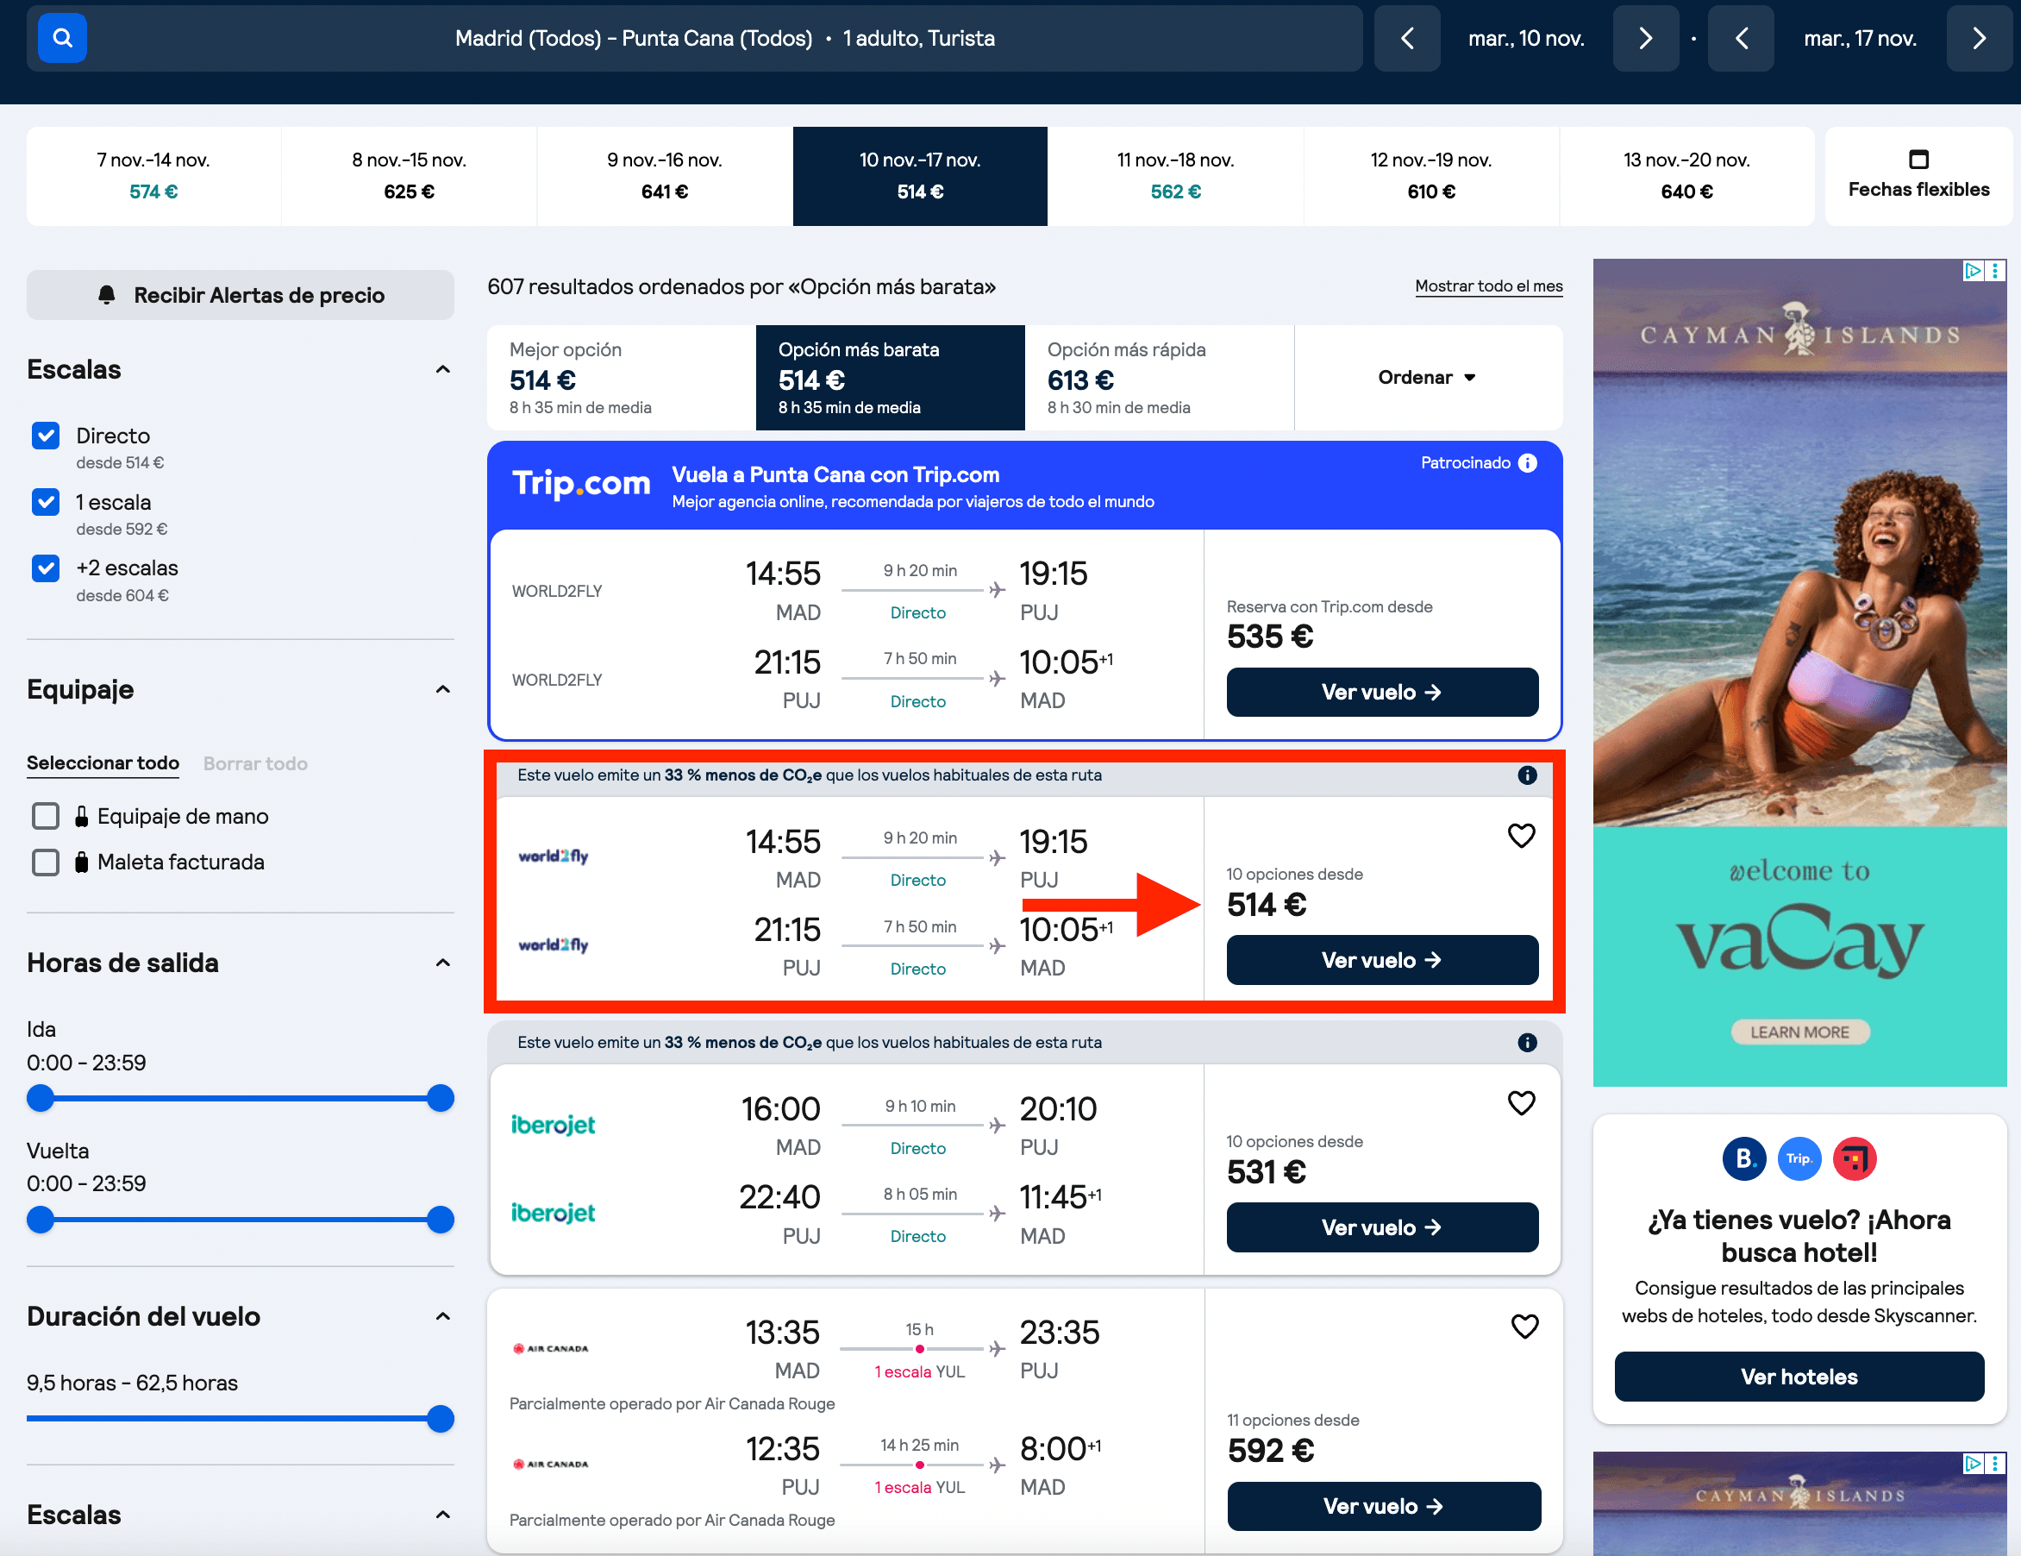Go to next departure date arrow

pyautogui.click(x=1645, y=38)
